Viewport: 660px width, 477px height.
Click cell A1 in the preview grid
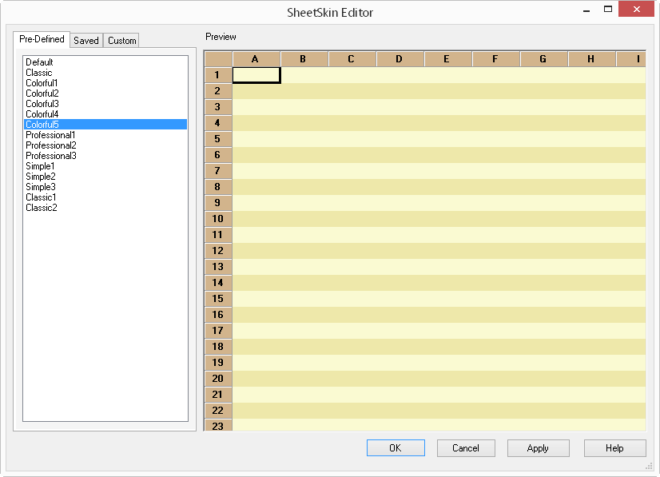(256, 74)
